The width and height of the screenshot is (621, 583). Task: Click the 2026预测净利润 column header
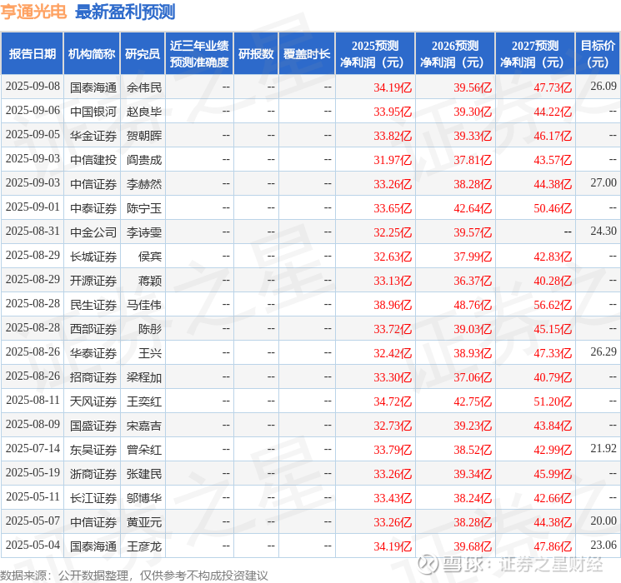[455, 54]
